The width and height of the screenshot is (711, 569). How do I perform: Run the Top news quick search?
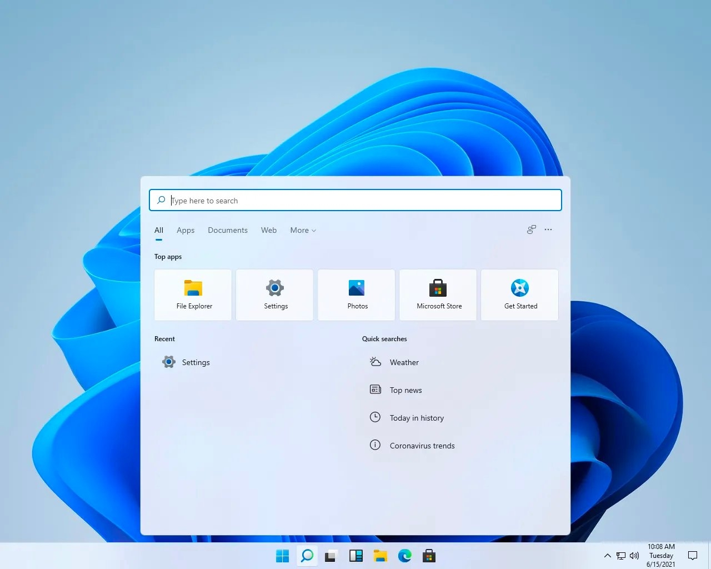(x=395, y=390)
